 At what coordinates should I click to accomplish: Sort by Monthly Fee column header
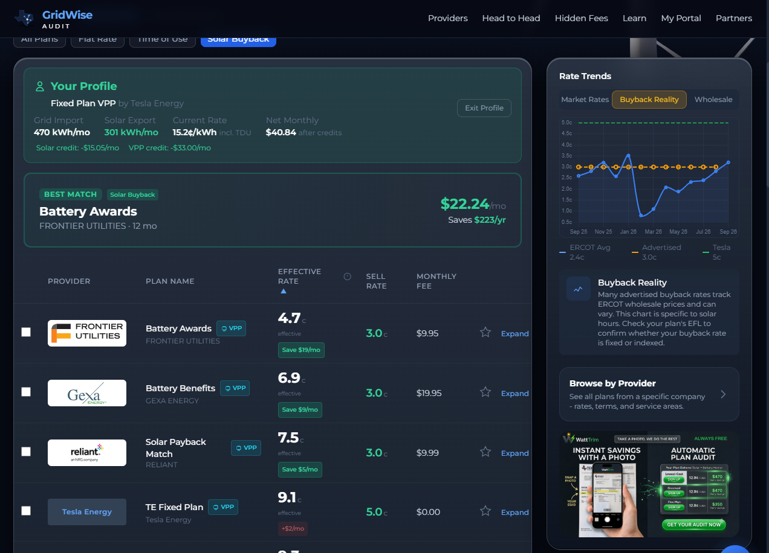(x=436, y=281)
